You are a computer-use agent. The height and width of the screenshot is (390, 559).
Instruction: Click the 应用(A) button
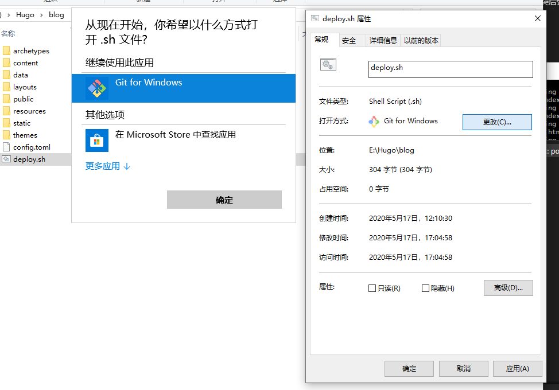[x=517, y=369]
